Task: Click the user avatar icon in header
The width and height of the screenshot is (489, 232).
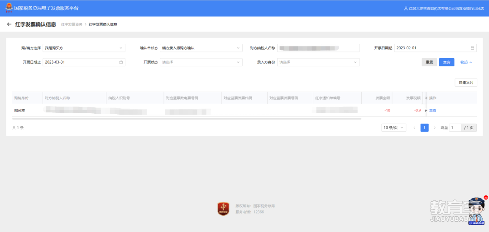Action: [406, 9]
